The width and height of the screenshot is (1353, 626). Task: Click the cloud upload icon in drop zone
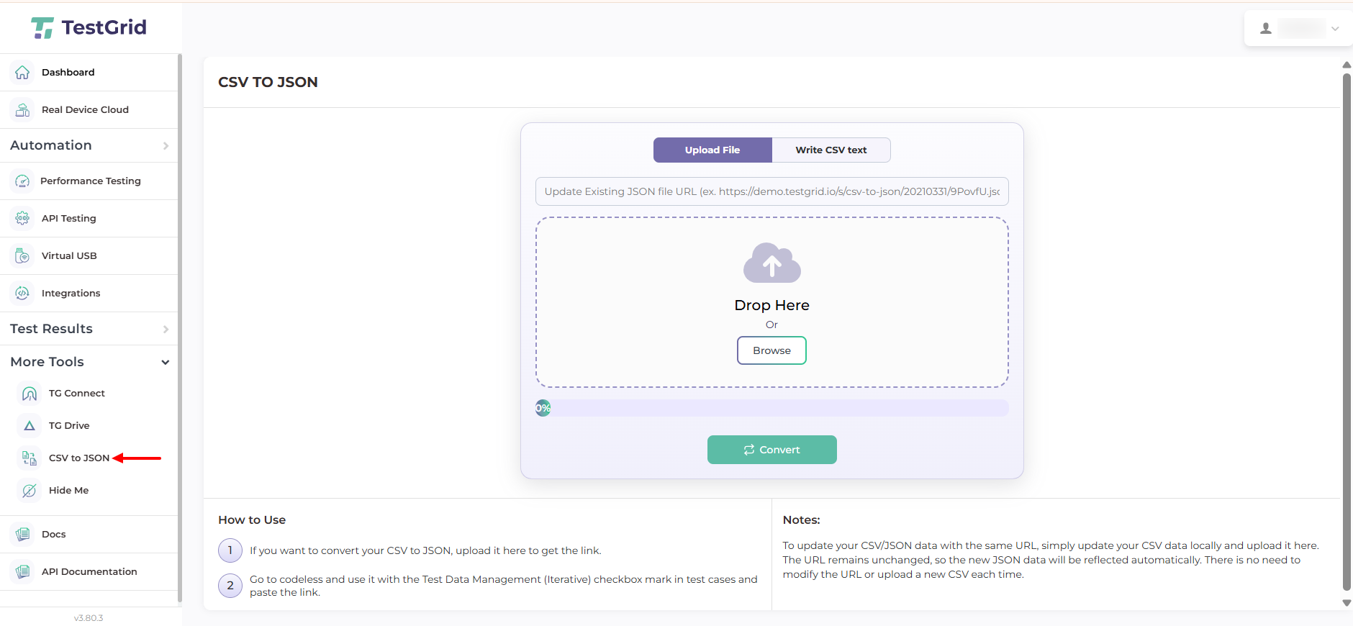771,263
